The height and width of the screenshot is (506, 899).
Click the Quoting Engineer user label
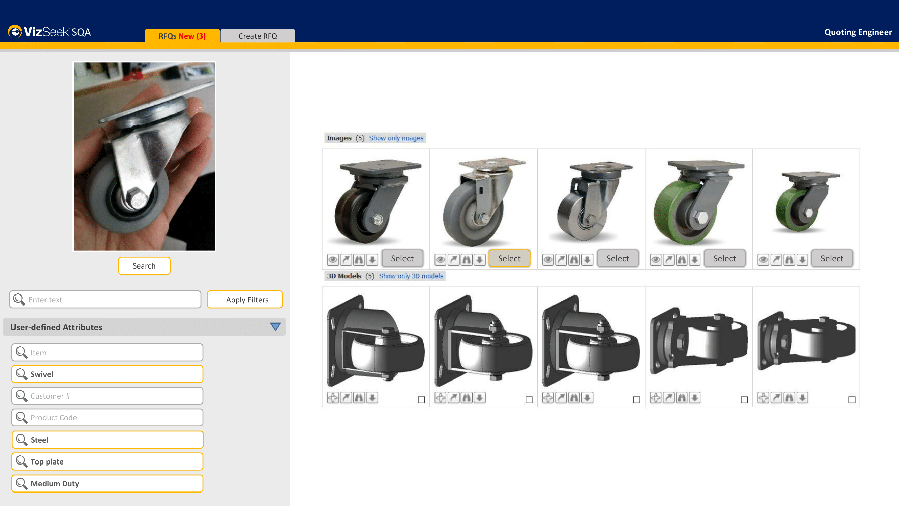tap(858, 32)
